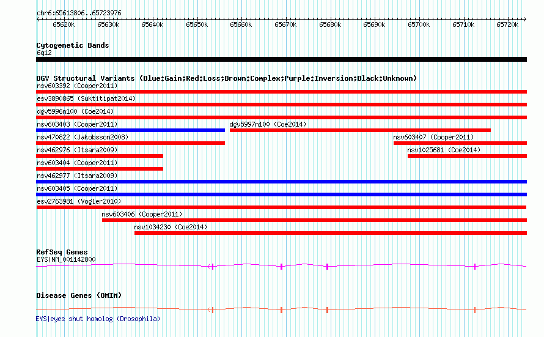Click the nsv1025681 (Coe2014) variant bar
Image resolution: width=544 pixels, height=337 pixels.
pos(468,156)
